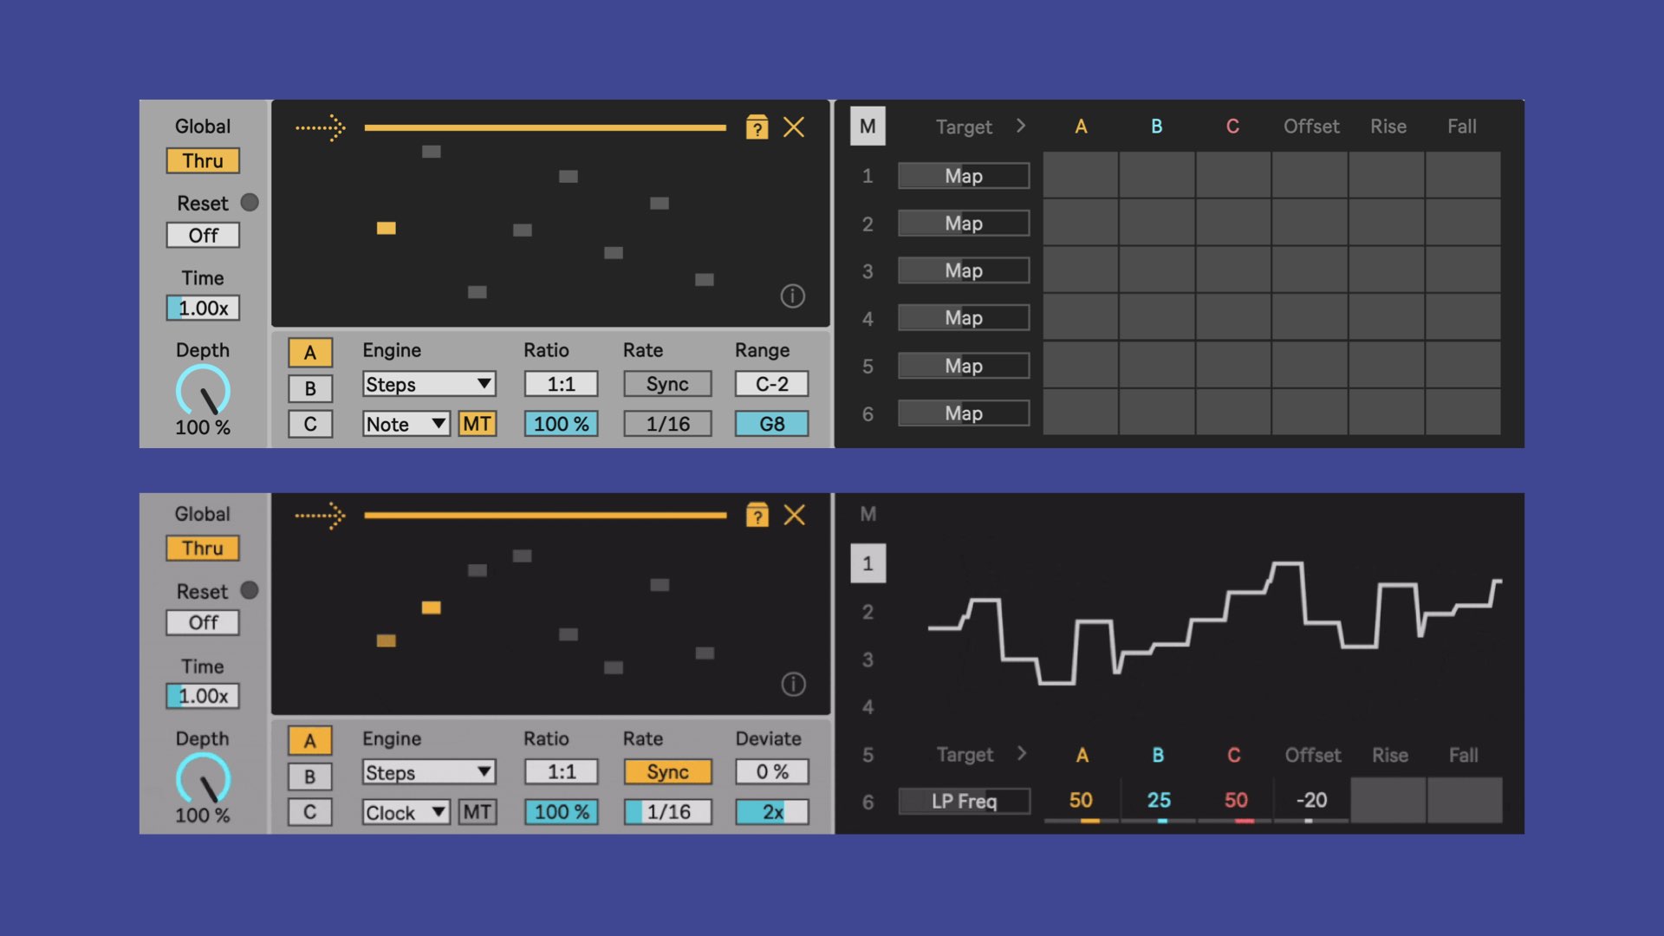Viewport: 1664px width, 936px height.
Task: Open the Clock engine dropdown on the lower device
Action: click(405, 812)
